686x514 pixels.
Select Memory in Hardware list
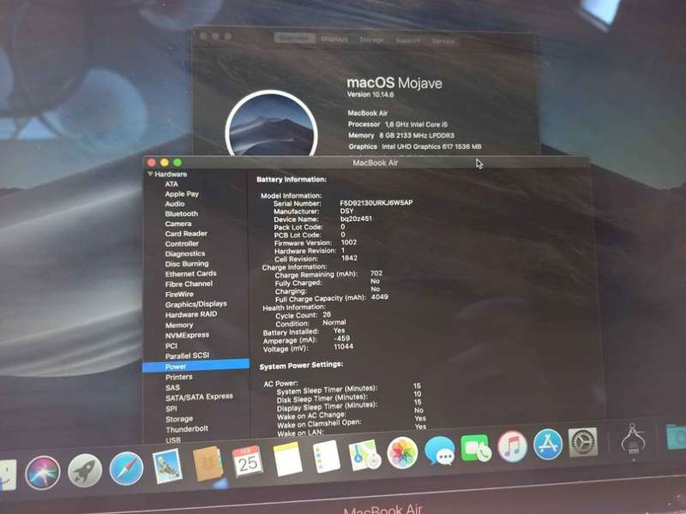point(179,326)
